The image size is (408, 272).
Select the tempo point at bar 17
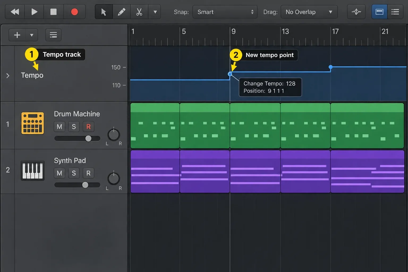tap(330, 67)
